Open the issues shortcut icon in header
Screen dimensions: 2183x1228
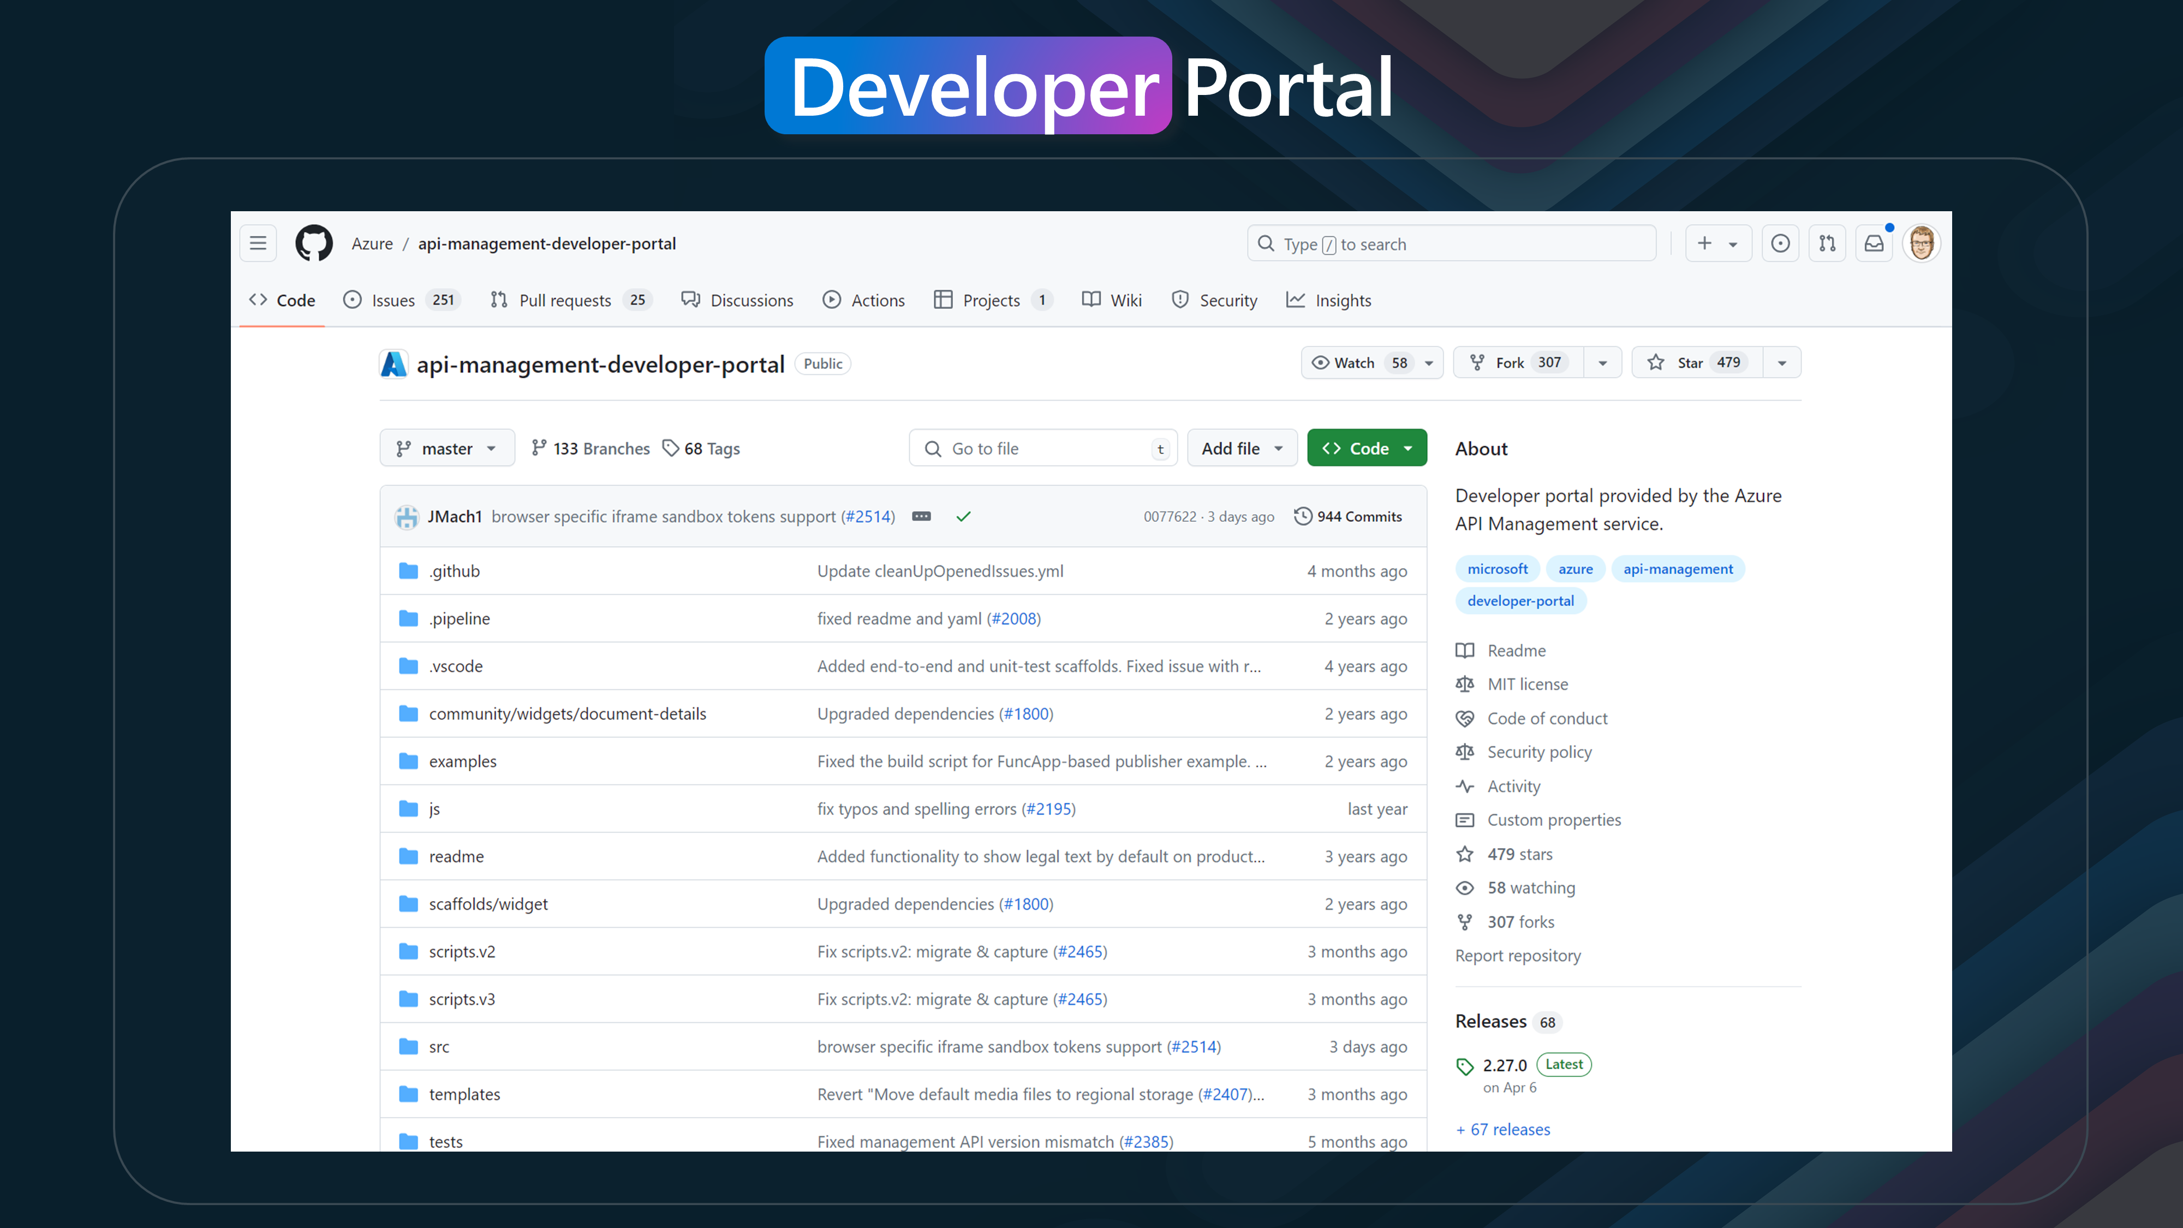(1780, 243)
